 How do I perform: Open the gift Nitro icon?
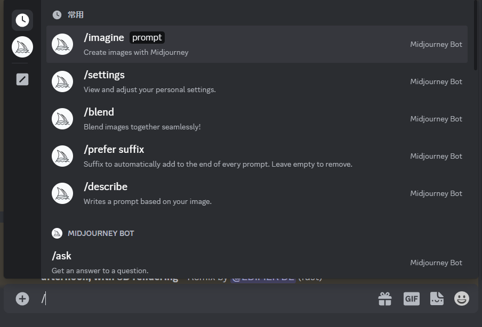coord(385,299)
